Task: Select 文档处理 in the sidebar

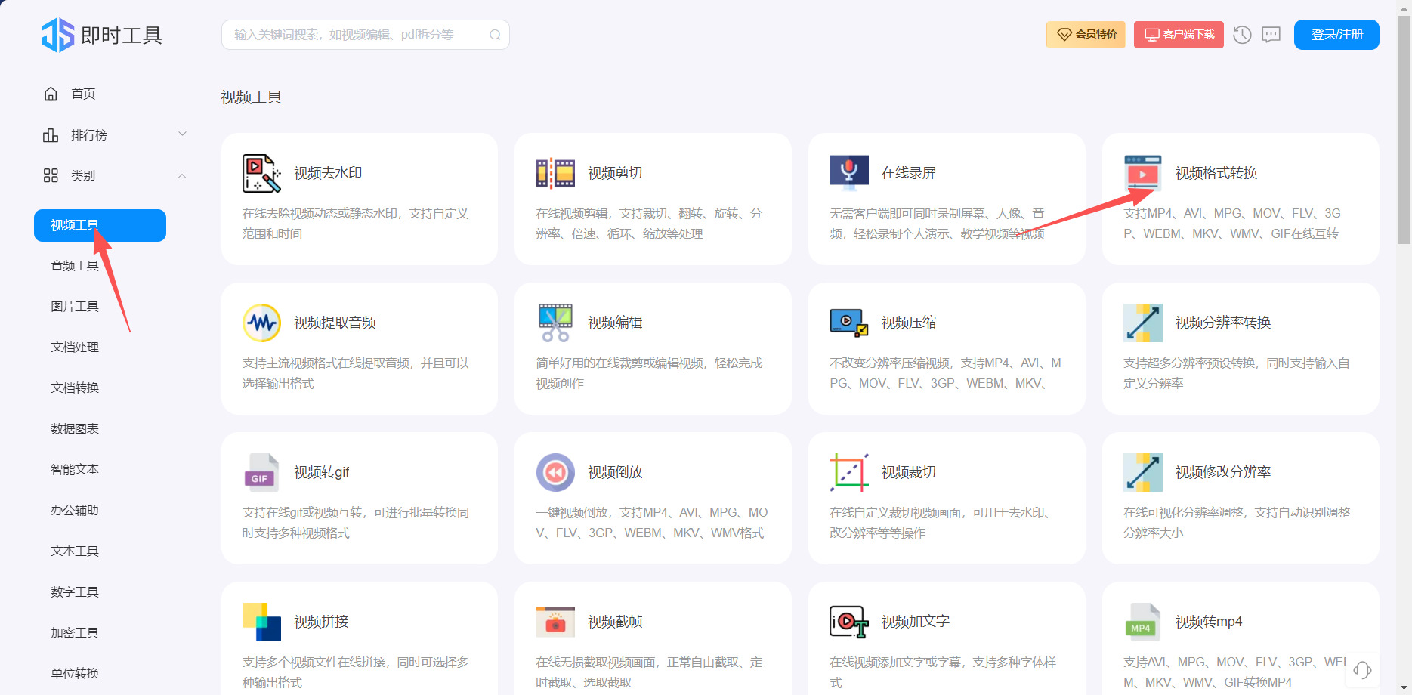Action: pyautogui.click(x=75, y=347)
